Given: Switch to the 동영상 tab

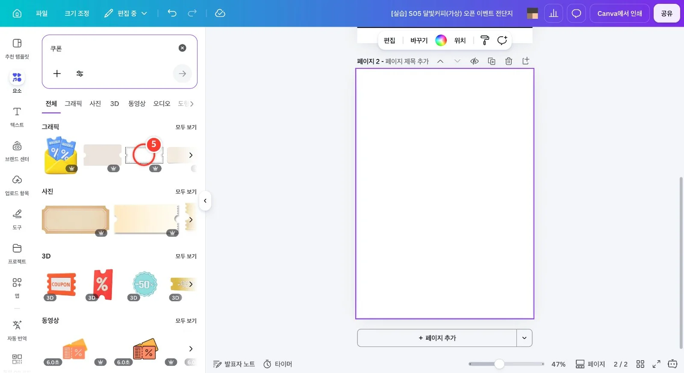Looking at the screenshot, I should 137,103.
